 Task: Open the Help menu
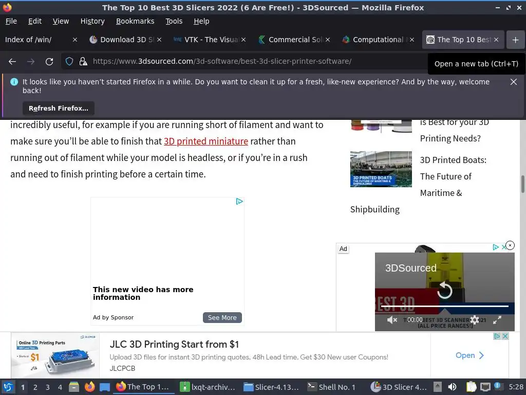tap(201, 21)
